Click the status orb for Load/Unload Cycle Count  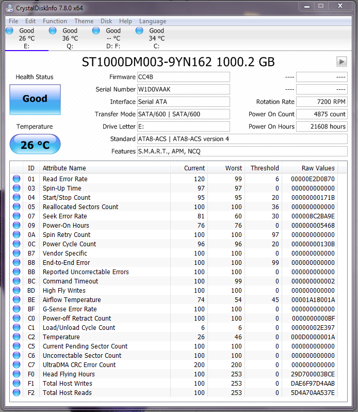pyautogui.click(x=17, y=328)
